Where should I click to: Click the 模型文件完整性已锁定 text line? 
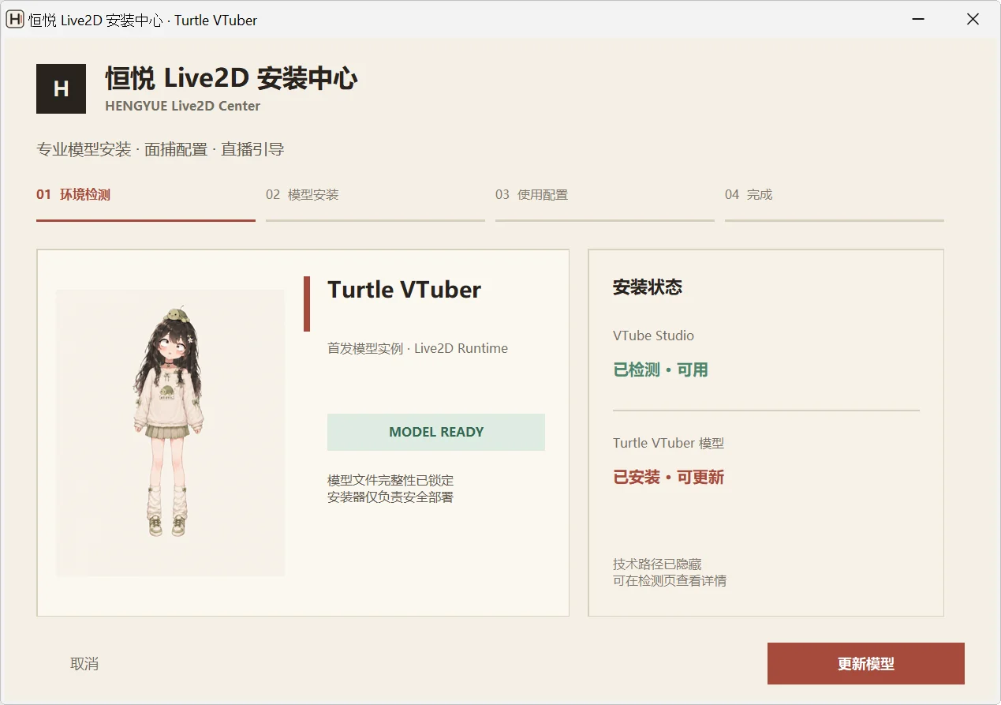pos(390,480)
